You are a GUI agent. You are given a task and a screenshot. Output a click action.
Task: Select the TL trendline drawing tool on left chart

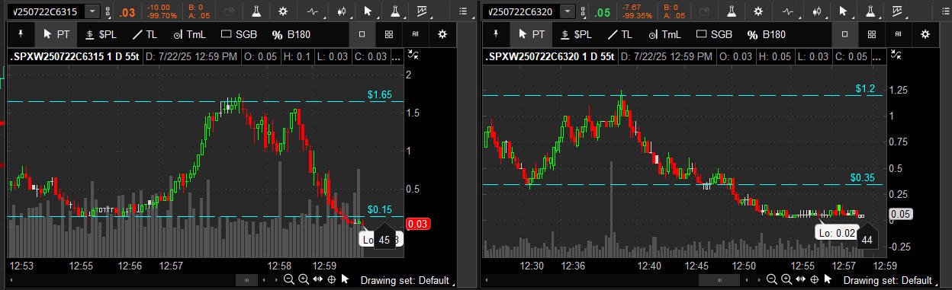(x=144, y=34)
